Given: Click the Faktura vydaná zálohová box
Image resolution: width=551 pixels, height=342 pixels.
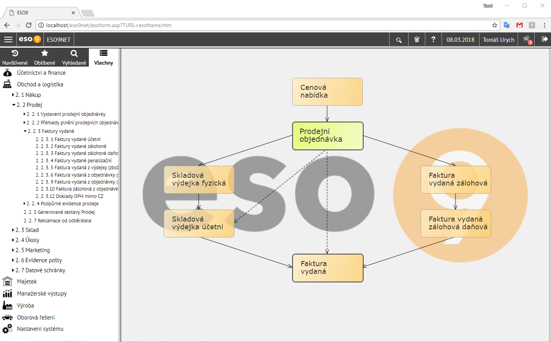Looking at the screenshot, I should (x=456, y=180).
